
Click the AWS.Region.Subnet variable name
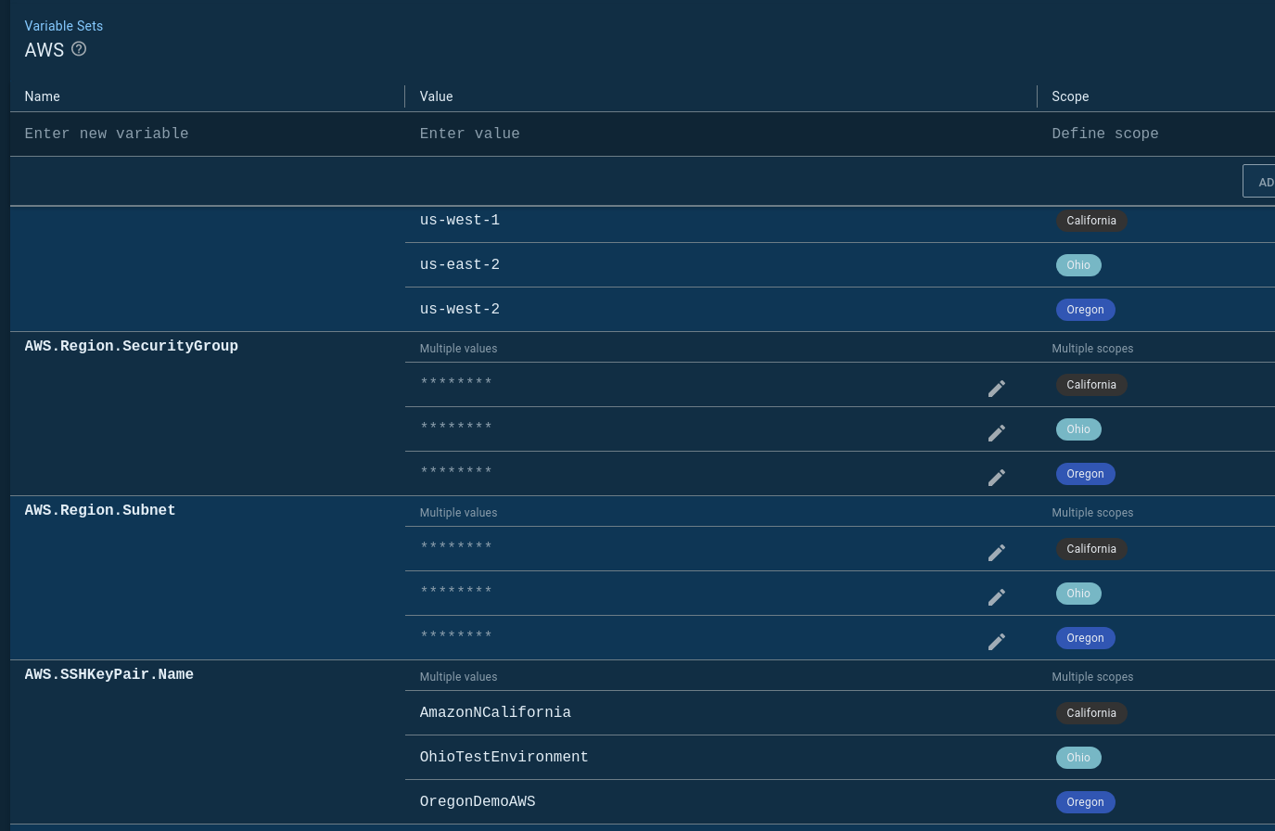coord(100,510)
